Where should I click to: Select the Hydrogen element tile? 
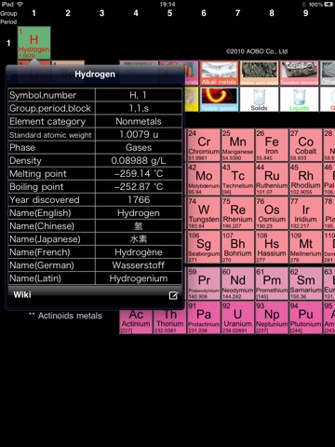[x=33, y=43]
